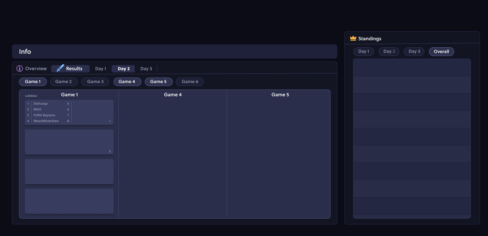This screenshot has height=236, width=488.
Task: Click player Dishsoap in lobby 1
Action: coord(41,104)
